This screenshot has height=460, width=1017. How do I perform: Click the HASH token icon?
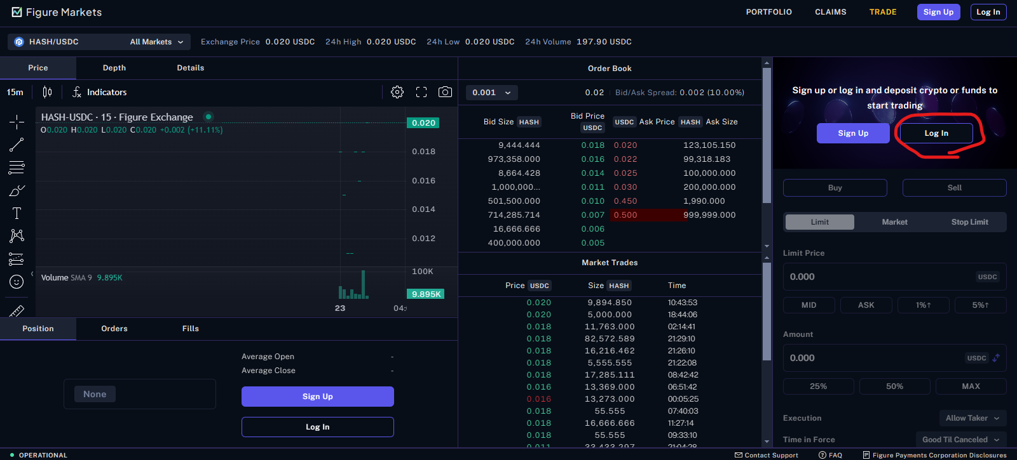coord(18,42)
